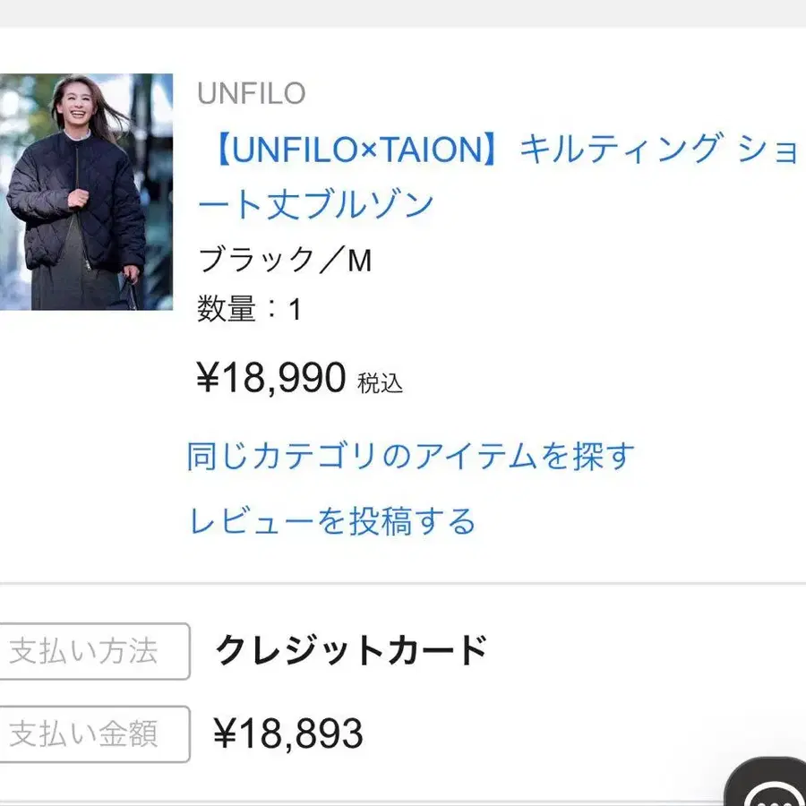Click the キルティング word in the title

(x=620, y=150)
